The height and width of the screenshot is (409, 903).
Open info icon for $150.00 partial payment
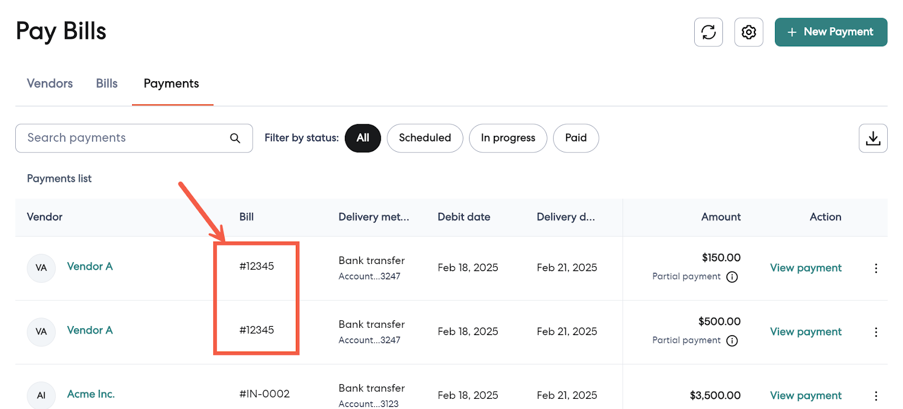click(732, 277)
